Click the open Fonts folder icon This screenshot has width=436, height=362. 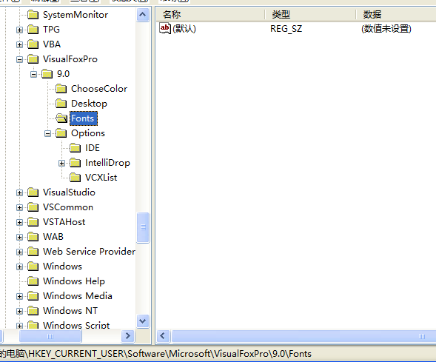pos(61,118)
